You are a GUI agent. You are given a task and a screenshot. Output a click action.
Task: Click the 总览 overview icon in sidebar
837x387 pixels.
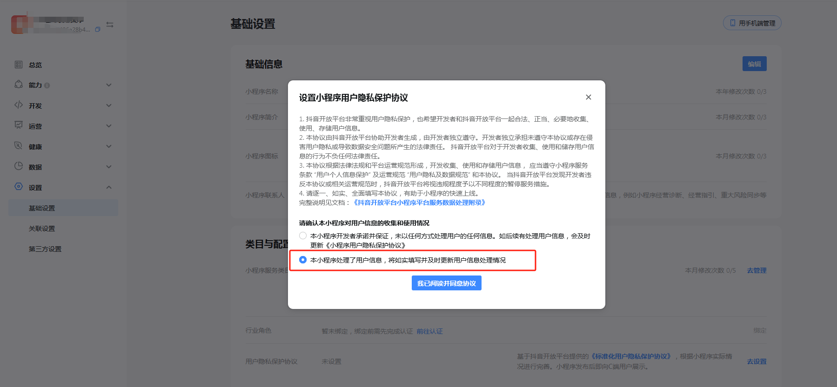coord(19,65)
